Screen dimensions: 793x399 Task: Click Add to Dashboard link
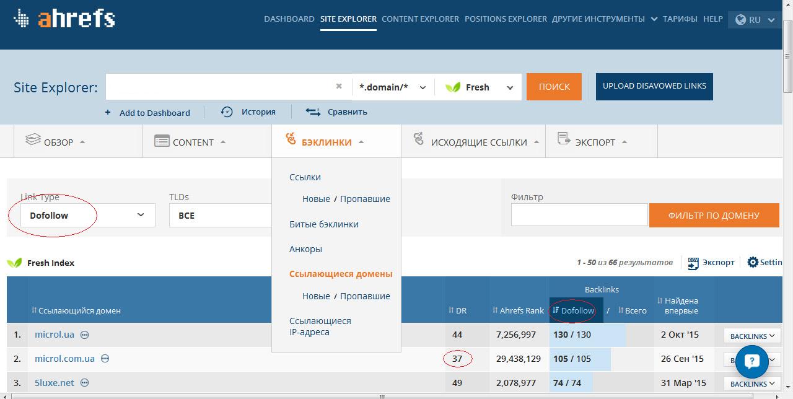[x=155, y=112]
